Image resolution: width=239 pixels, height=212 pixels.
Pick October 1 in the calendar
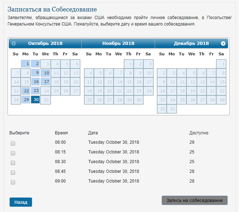[26, 64]
